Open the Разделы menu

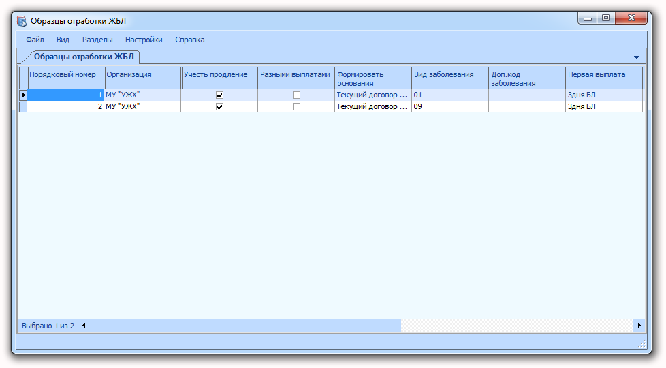click(x=97, y=40)
